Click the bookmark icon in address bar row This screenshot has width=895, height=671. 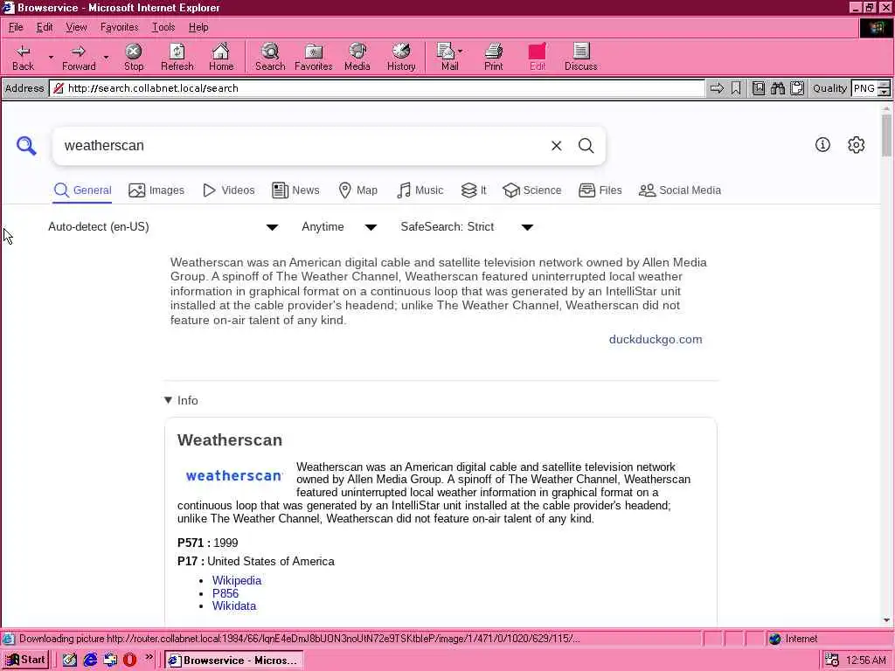736,88
